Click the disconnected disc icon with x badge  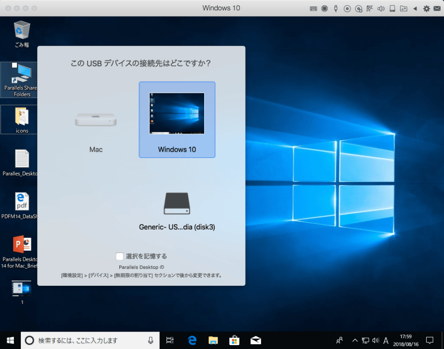(359, 9)
